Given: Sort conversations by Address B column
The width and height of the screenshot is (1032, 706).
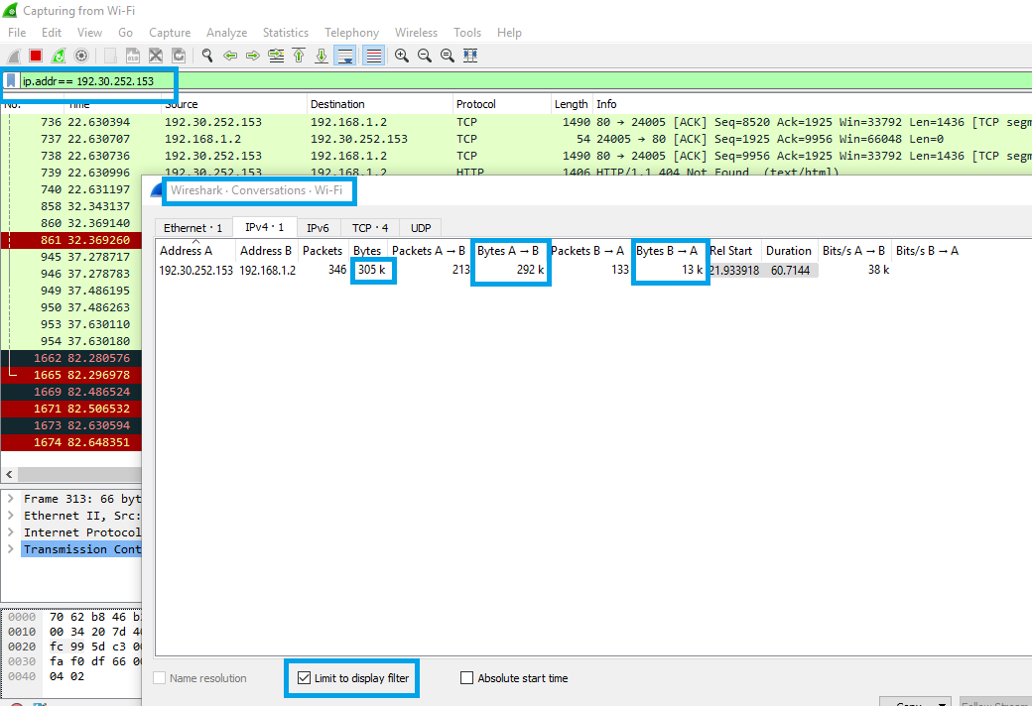Looking at the screenshot, I should click(x=266, y=251).
